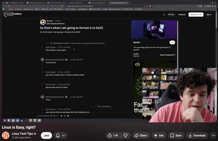Open a new browser tab with plus icon
218x141 pixels.
coord(130,3)
